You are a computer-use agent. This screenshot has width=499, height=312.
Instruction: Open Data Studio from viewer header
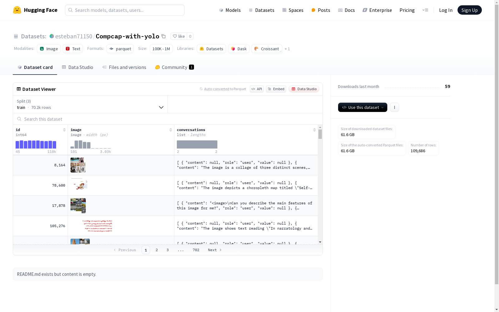[304, 89]
